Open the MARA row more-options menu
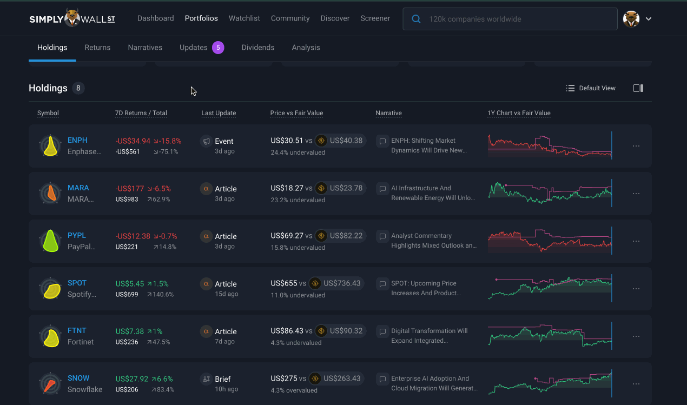This screenshot has width=687, height=405. [636, 194]
